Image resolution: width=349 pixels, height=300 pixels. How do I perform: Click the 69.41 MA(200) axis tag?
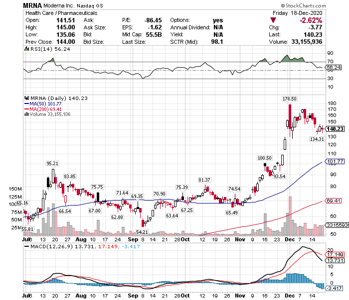click(334, 200)
